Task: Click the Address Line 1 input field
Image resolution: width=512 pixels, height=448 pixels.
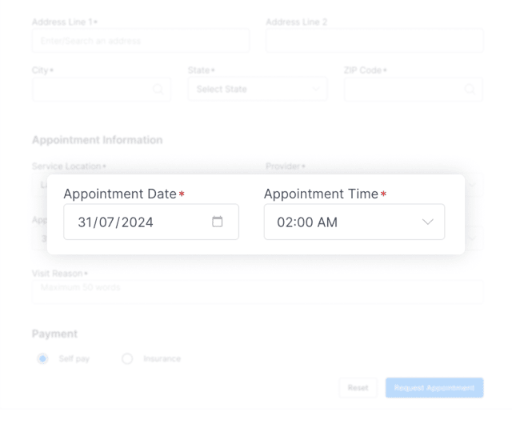Action: [x=140, y=41]
